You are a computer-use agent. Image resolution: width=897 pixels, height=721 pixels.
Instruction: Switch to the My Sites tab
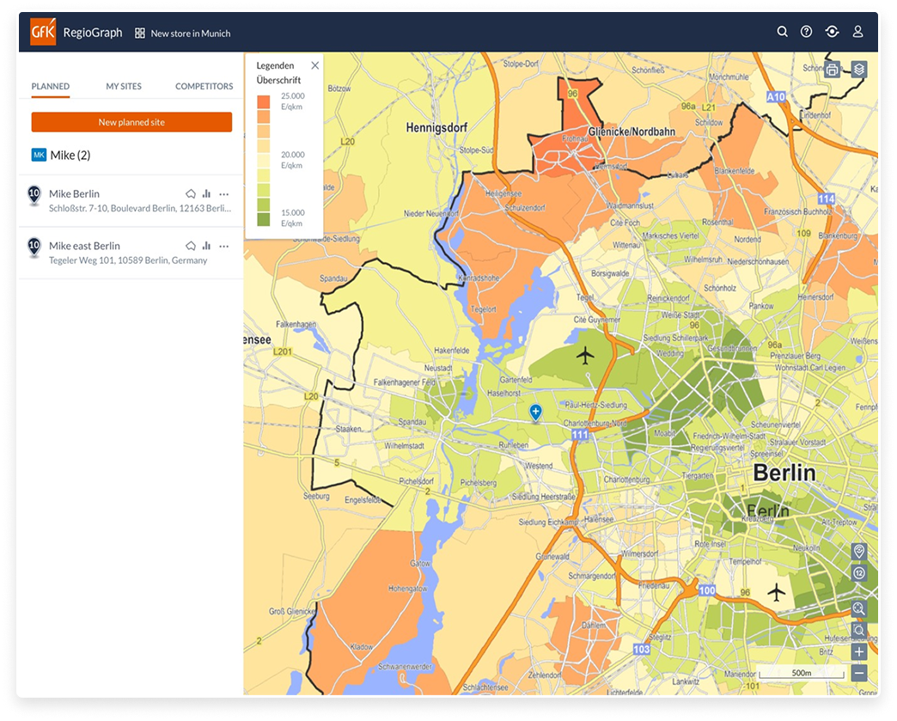coord(124,87)
